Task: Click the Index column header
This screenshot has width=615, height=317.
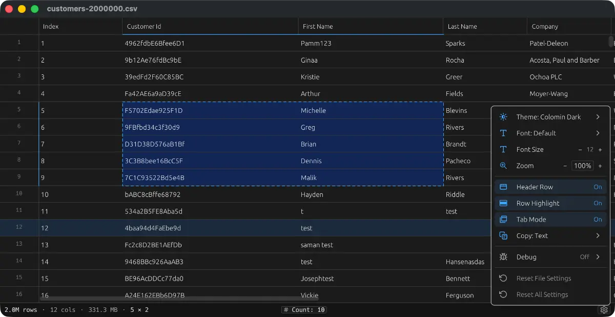Action: point(80,26)
